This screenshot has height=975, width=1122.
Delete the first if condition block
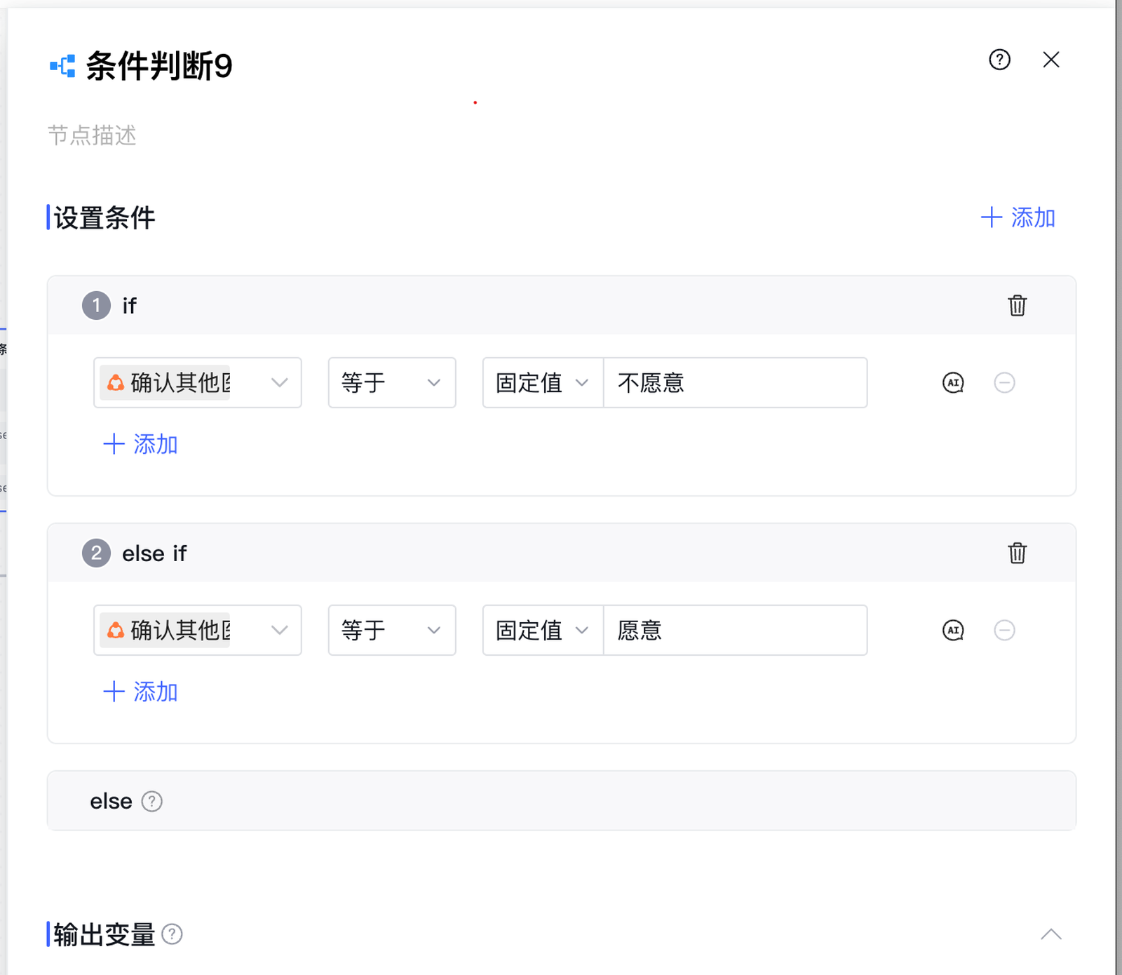tap(1017, 306)
